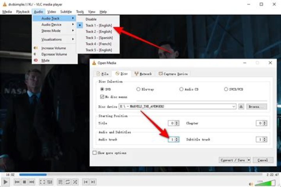
Task: Open the Playback menu
Action: pos(23,12)
